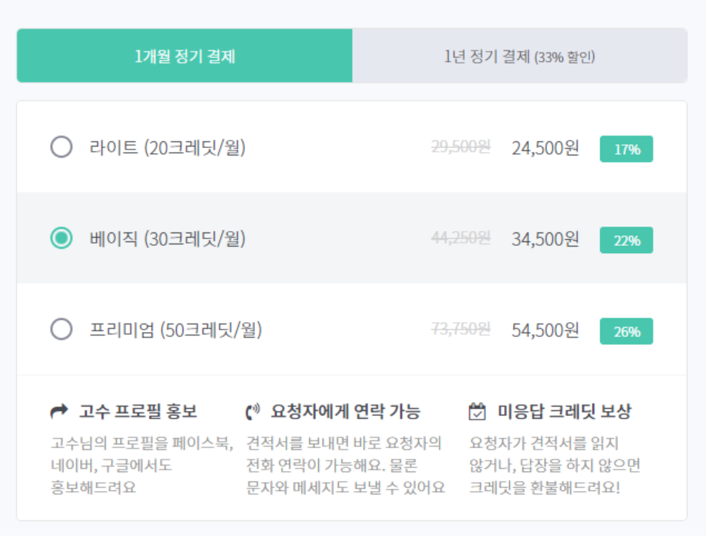Select the 라이트 plan radio button
Viewport: 706px width, 536px height.
pos(61,147)
